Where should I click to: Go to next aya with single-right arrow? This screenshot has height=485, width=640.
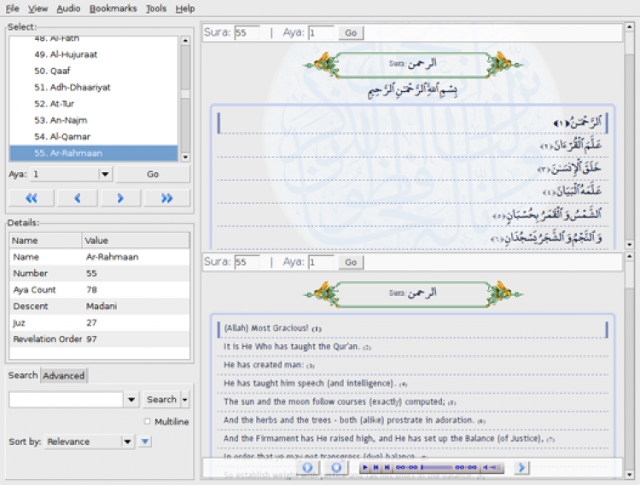click(x=120, y=198)
